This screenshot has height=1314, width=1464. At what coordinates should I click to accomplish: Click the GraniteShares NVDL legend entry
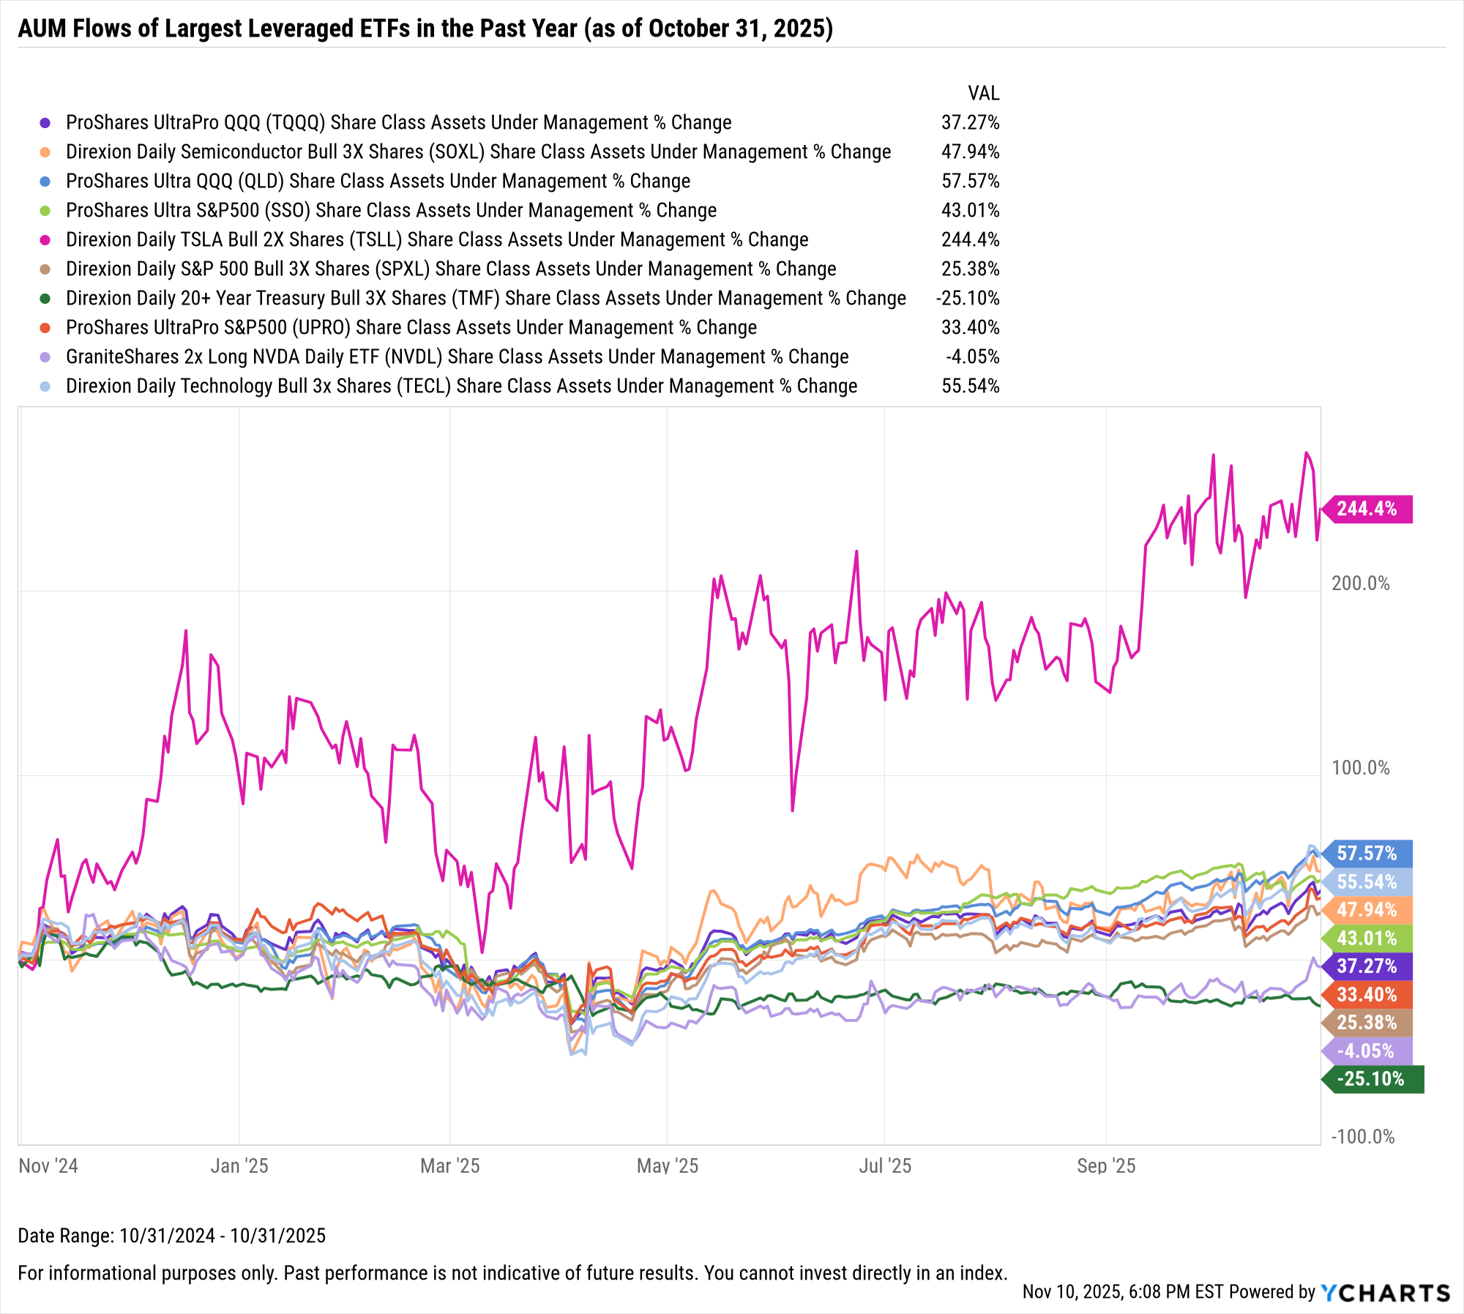click(457, 357)
